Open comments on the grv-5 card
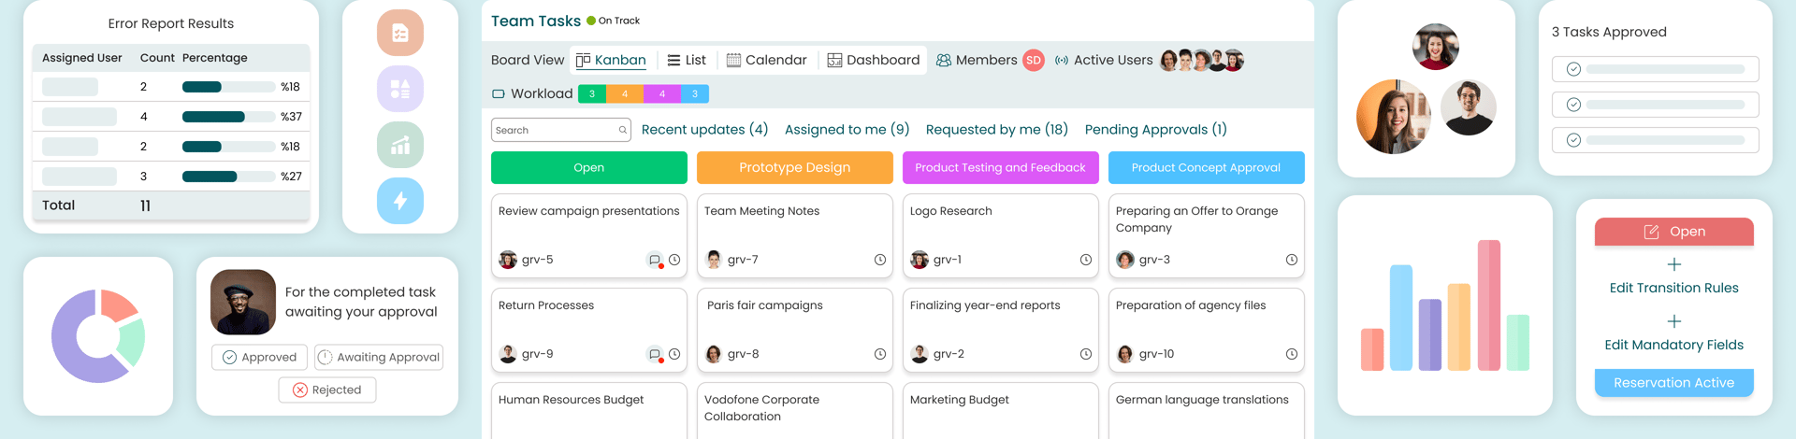This screenshot has height=439, width=1796. coord(655,261)
